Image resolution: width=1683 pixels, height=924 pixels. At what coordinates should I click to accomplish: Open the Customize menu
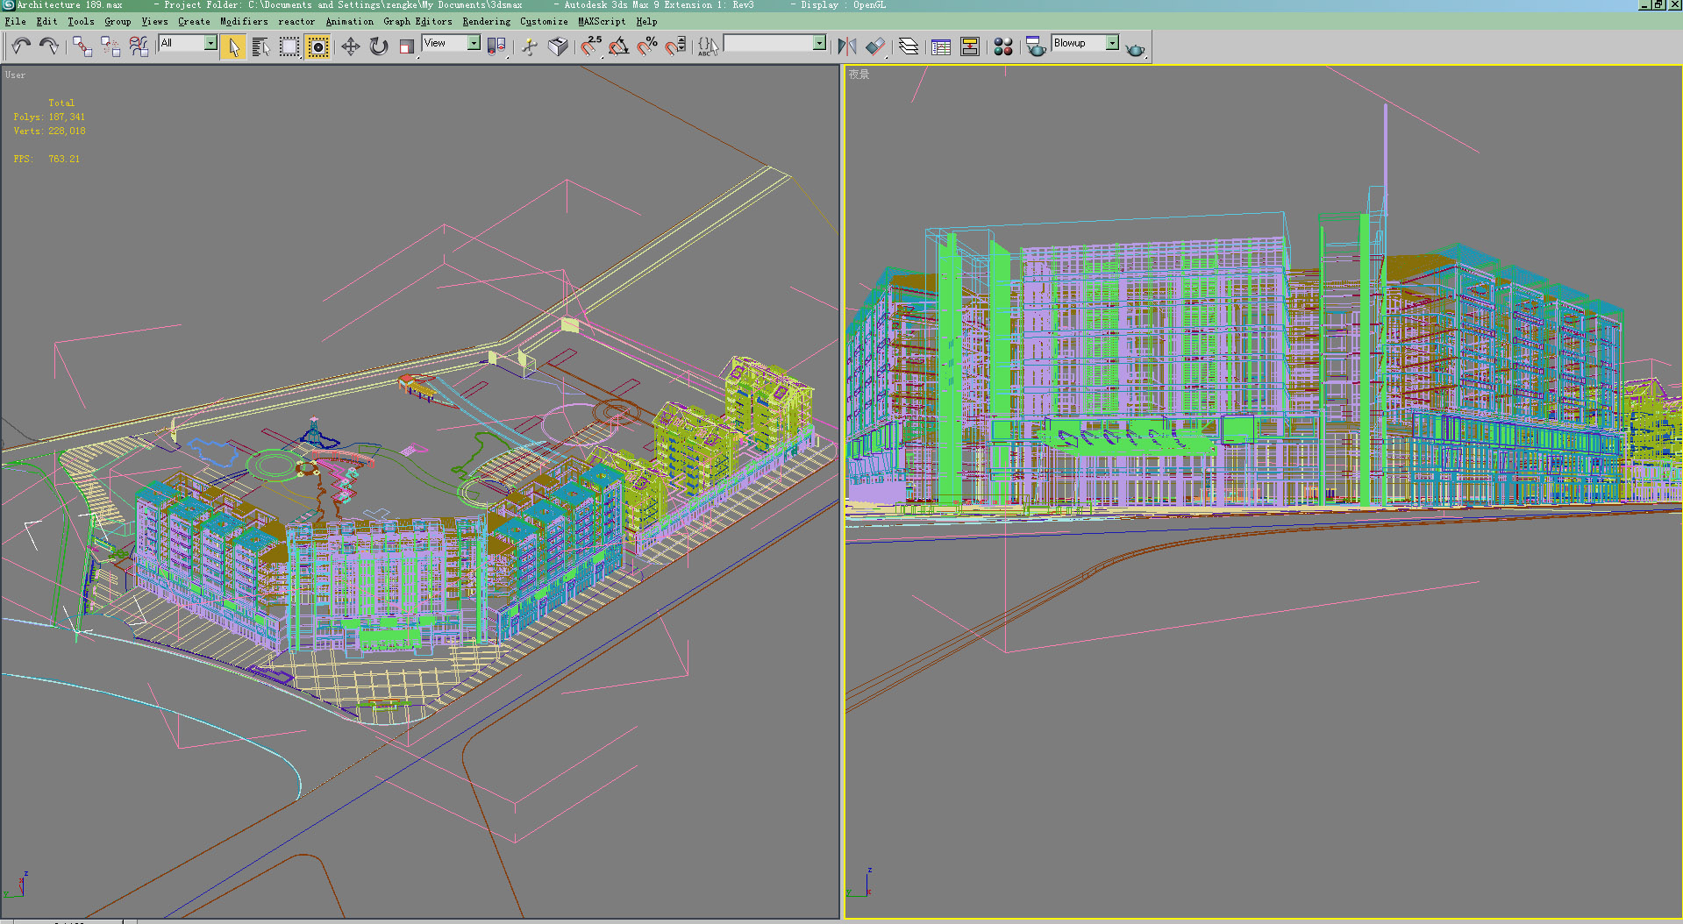click(x=544, y=22)
